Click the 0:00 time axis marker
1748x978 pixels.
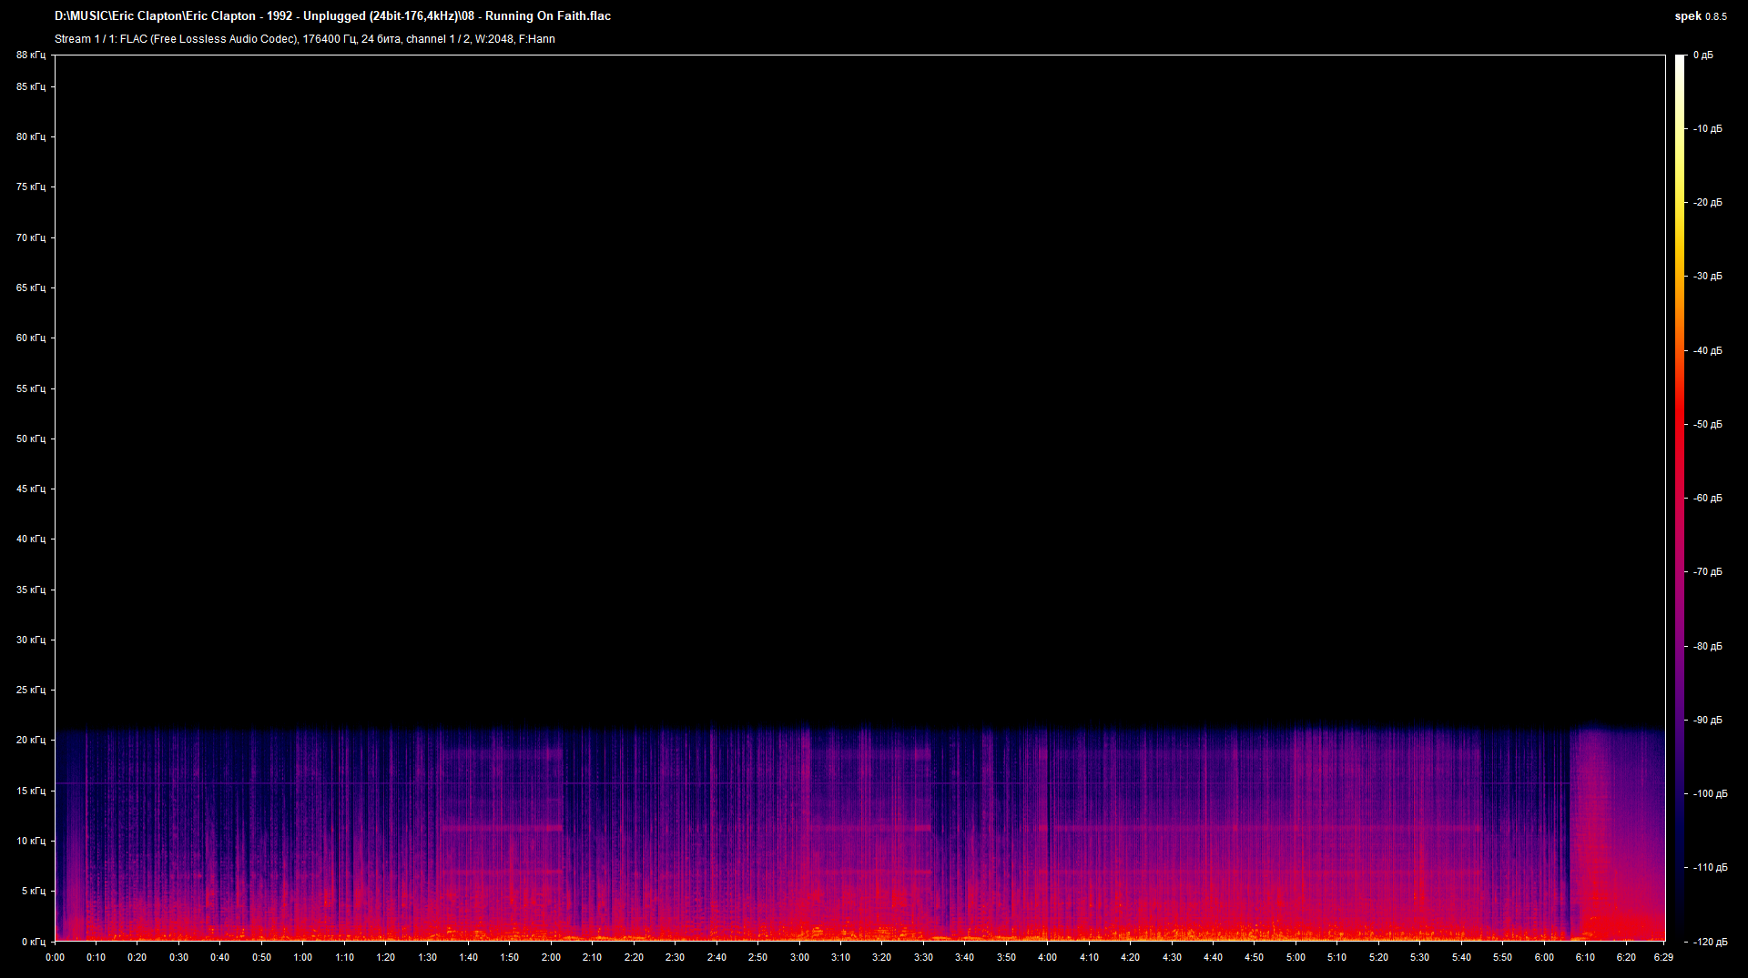point(55,957)
